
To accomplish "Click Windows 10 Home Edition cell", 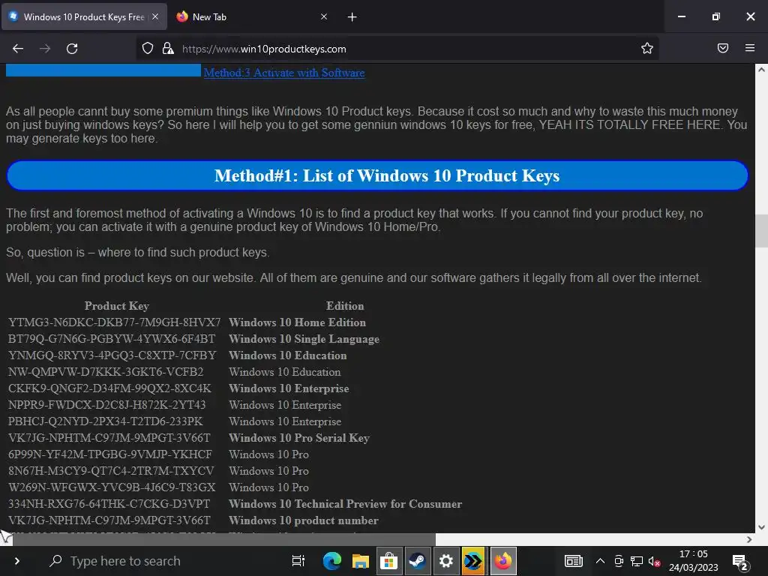I will (297, 322).
